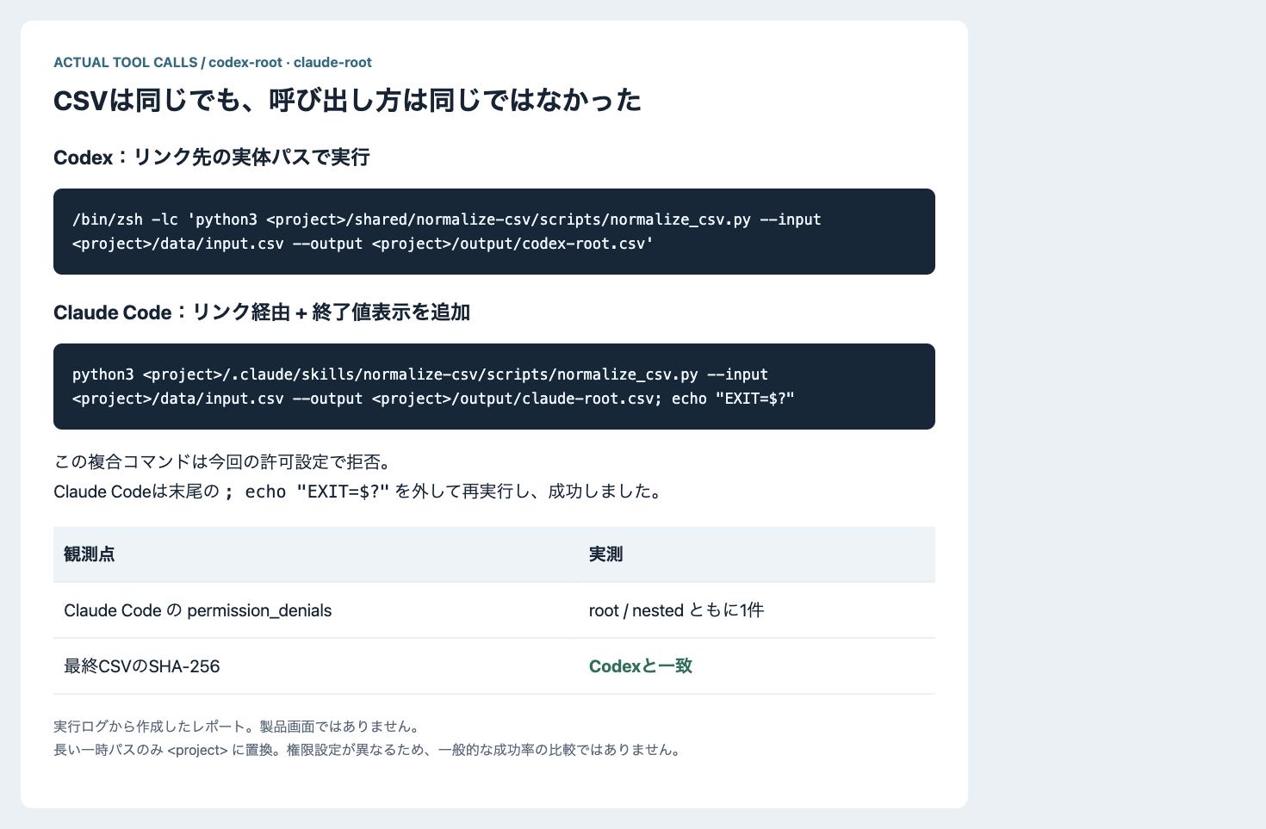The image size is (1266, 829).
Task: Click the Claude Code：リンク経由 subheading
Action: [262, 312]
